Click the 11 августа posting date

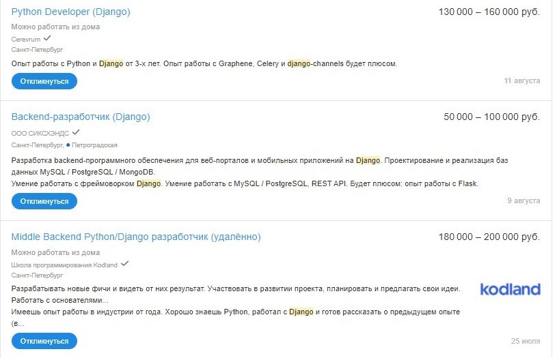522,81
